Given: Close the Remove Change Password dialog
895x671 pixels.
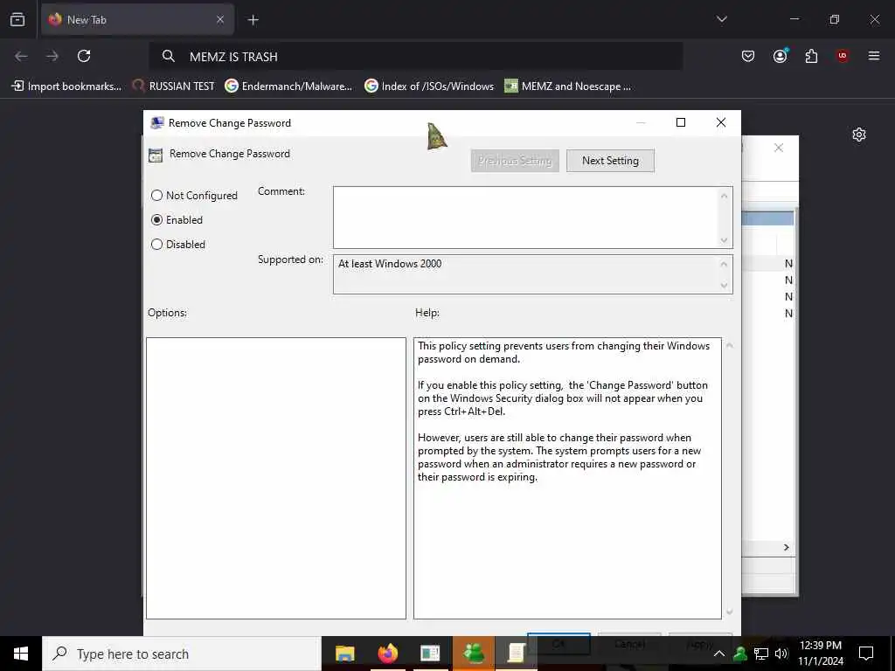Looking at the screenshot, I should click(721, 122).
